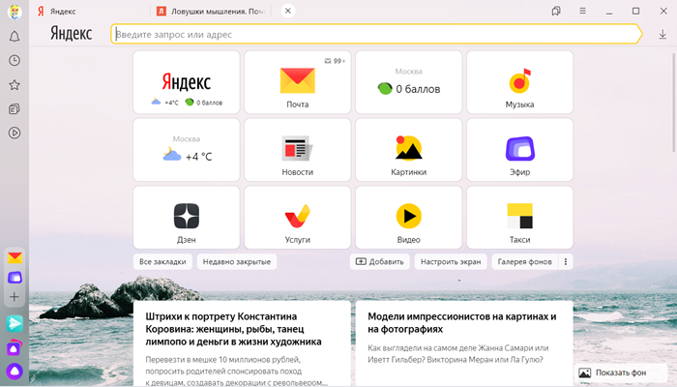
Task: Click Все закладки button
Action: [162, 262]
